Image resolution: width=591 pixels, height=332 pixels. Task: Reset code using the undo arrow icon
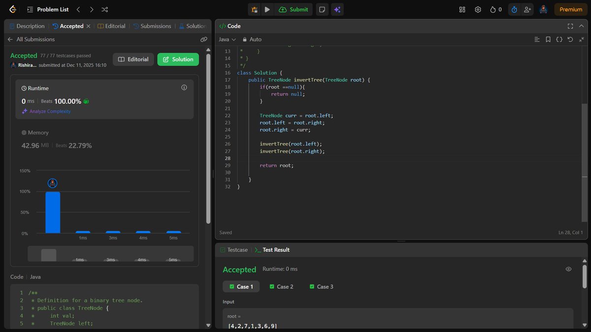(570, 39)
